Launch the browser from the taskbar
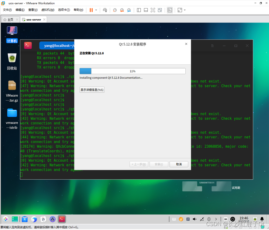 [34, 219]
